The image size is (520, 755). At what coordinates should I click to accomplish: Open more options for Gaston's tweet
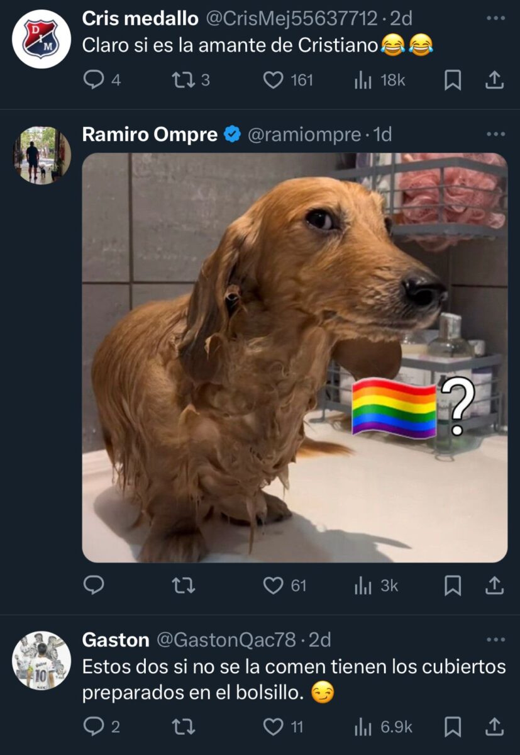coord(495,640)
